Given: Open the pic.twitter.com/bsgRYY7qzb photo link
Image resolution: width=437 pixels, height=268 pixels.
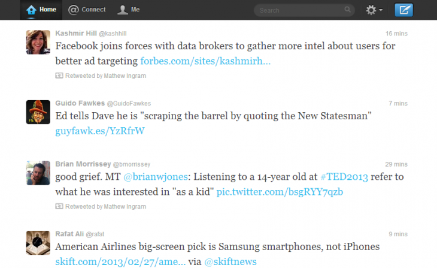Looking at the screenshot, I should (x=280, y=192).
